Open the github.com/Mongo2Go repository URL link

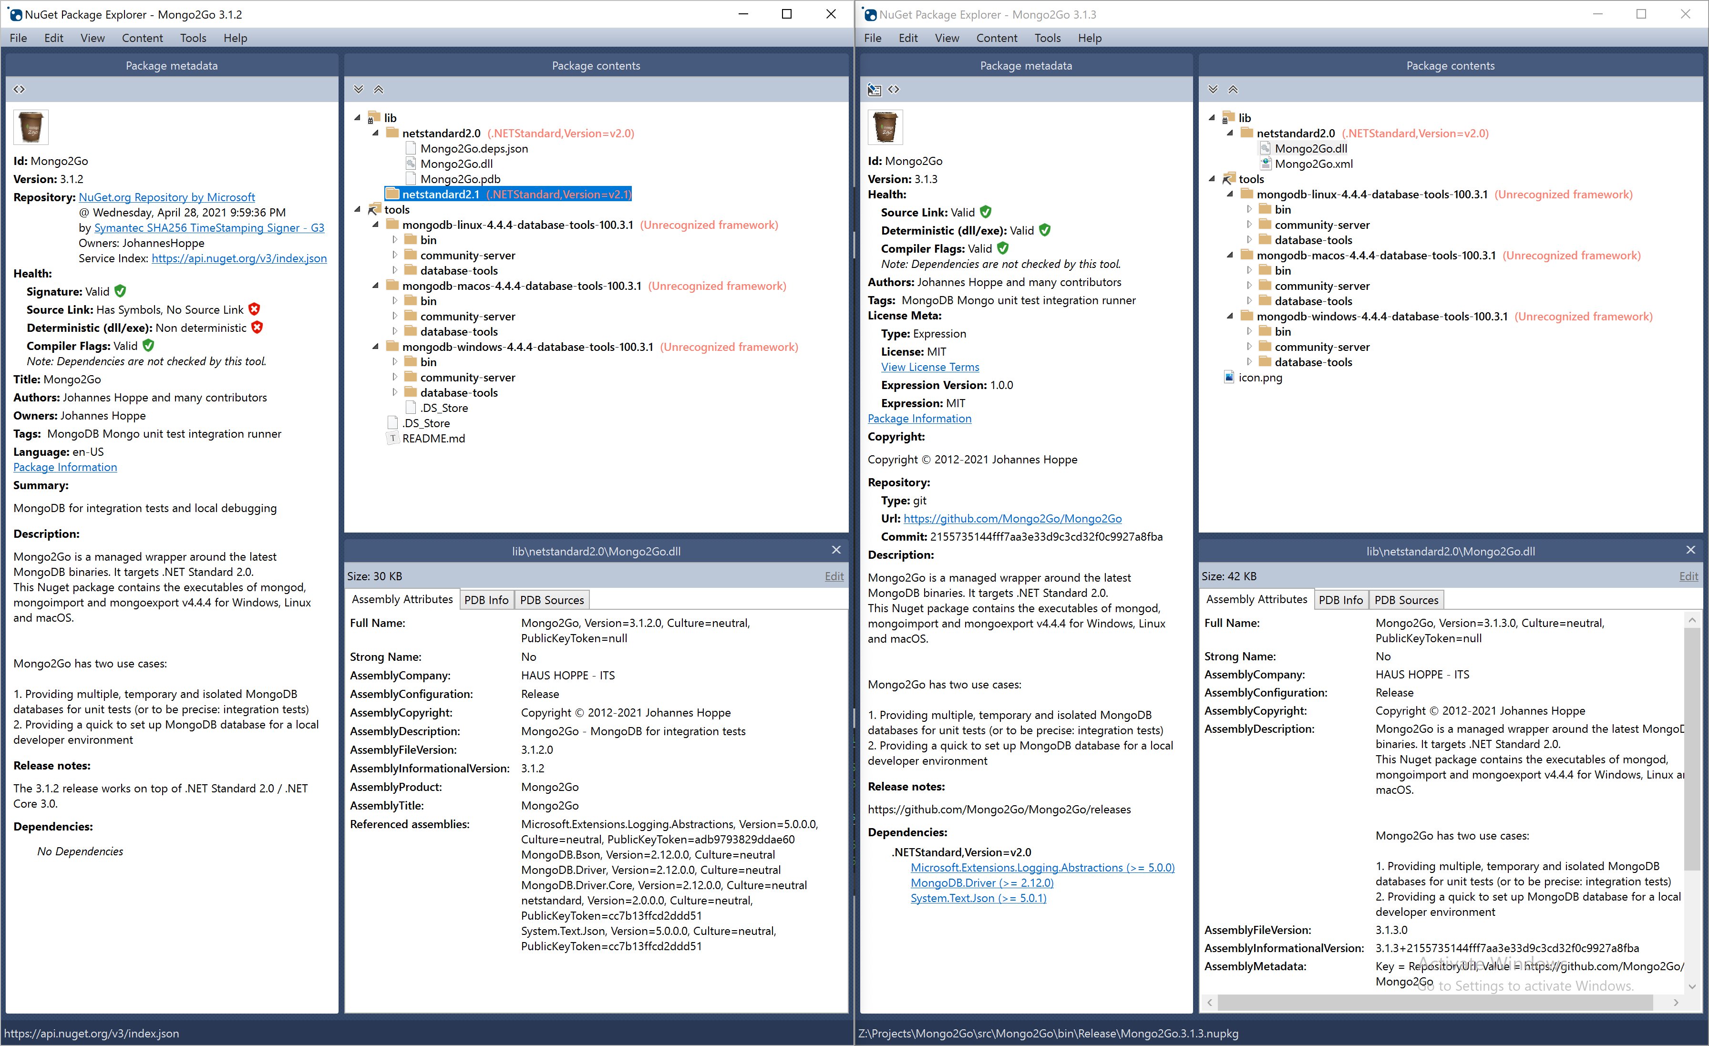click(1013, 518)
